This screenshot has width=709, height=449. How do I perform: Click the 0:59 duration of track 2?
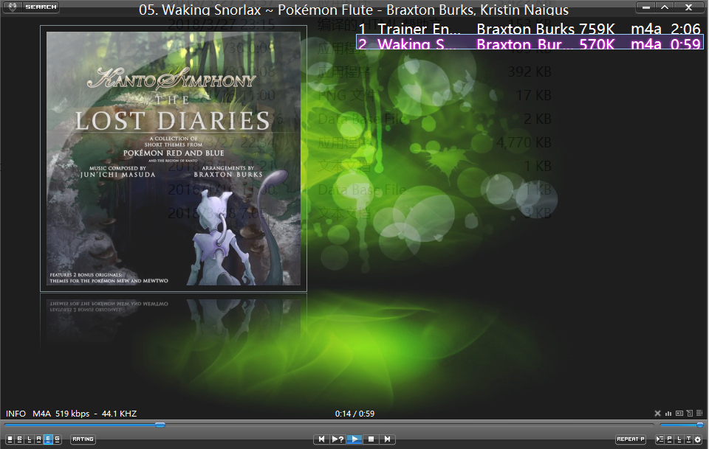[685, 43]
